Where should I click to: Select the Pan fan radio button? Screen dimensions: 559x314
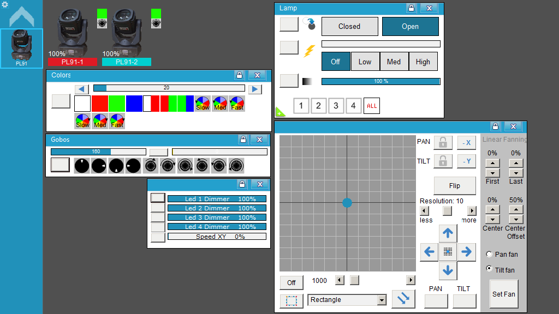[489, 254]
